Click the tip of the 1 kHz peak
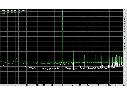 coord(62,10)
